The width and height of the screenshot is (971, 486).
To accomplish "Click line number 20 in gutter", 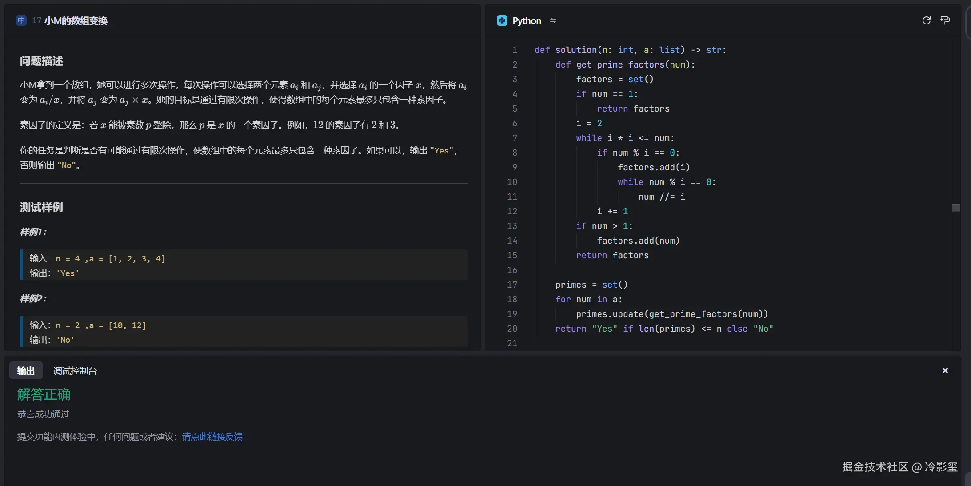I will click(x=512, y=329).
